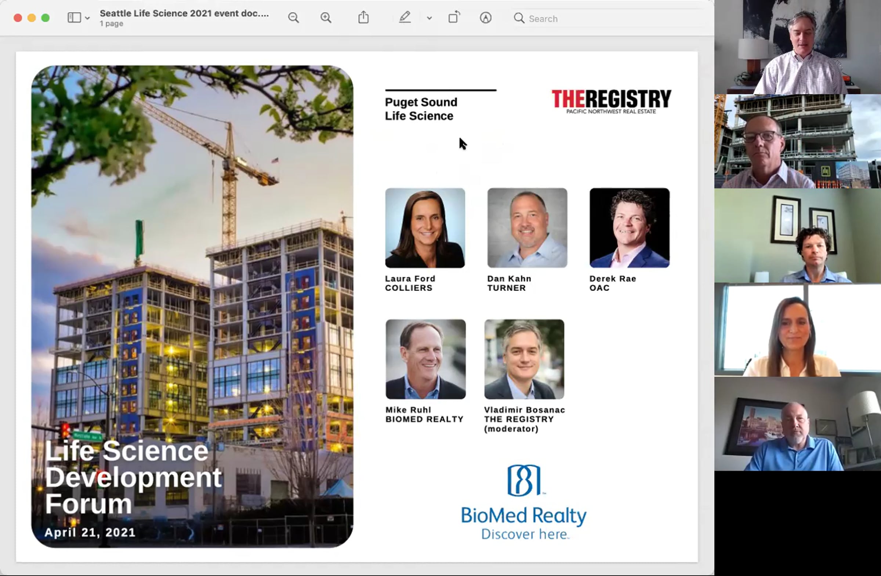Activate the Markup pen icon
The width and height of the screenshot is (881, 576).
[405, 17]
